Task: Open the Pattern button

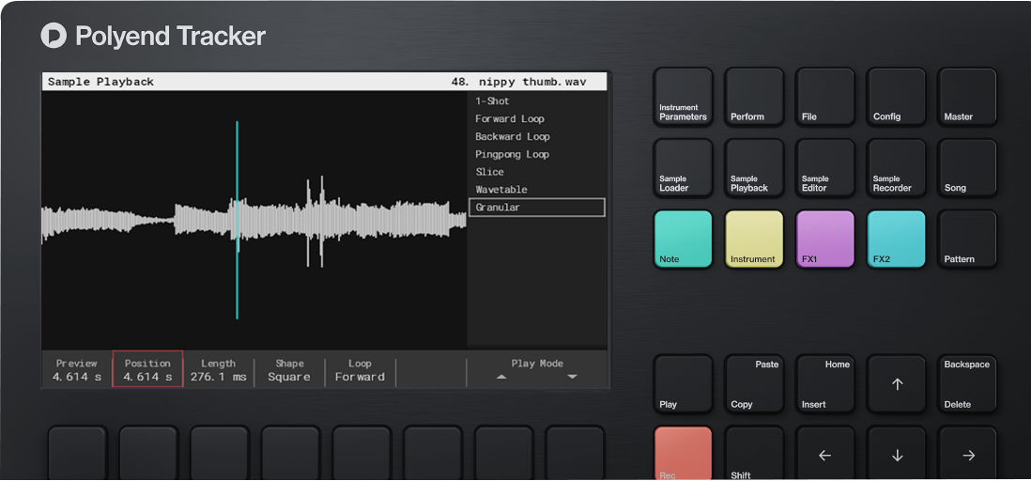Action: point(967,239)
